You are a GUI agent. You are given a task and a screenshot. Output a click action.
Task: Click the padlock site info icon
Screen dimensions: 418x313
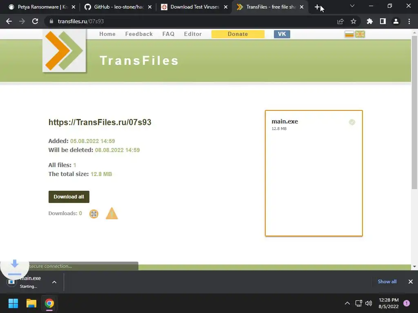[51, 21]
